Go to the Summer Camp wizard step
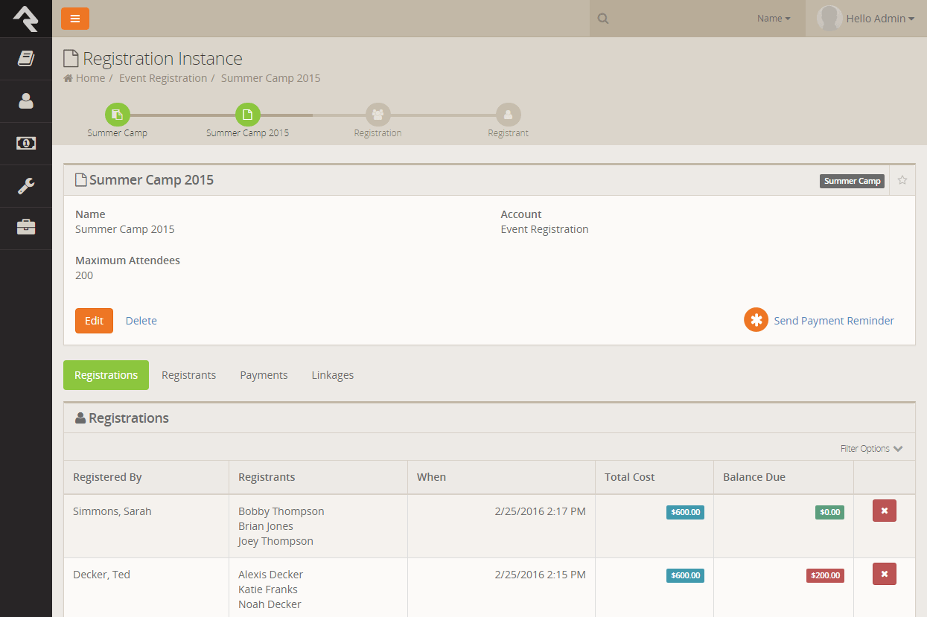Viewport: 927px width, 617px height. (x=118, y=115)
